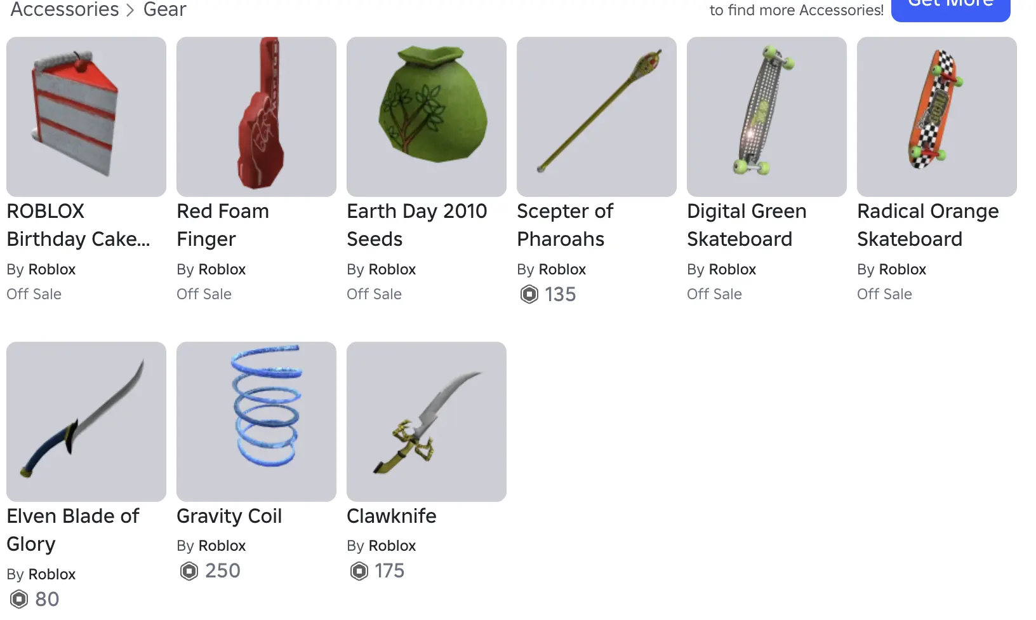Open the Scepter of Pharaohs thumbnail
Image resolution: width=1036 pixels, height=620 pixels.
[597, 117]
